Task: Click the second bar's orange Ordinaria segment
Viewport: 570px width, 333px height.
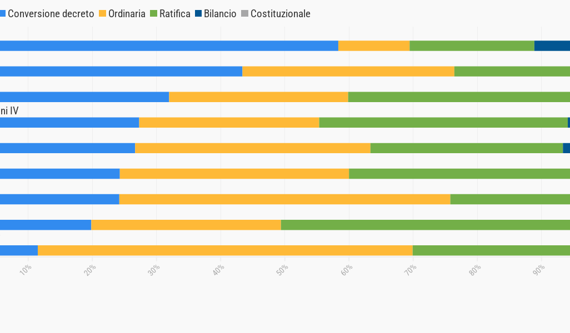Action: [348, 71]
